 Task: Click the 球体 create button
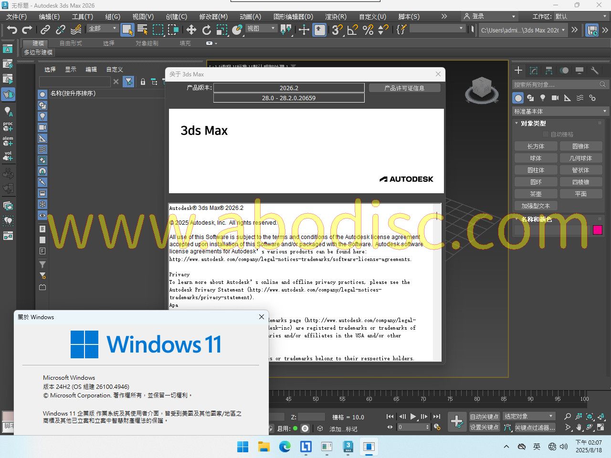pyautogui.click(x=536, y=158)
